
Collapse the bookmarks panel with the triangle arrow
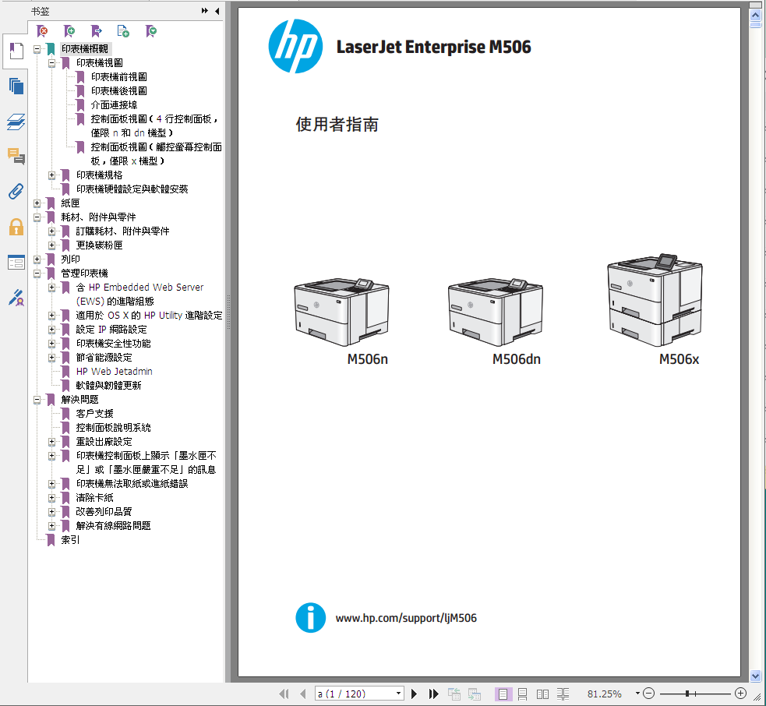(x=217, y=11)
